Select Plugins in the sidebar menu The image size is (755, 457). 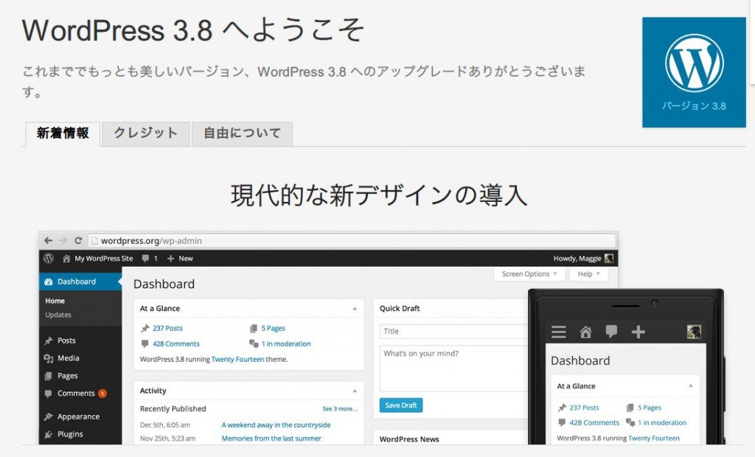click(x=70, y=434)
